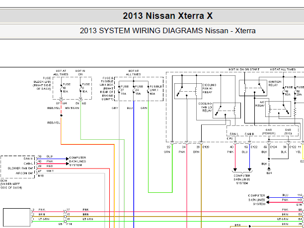Viewport: 304px width, 228px height.
Task: Click the "FUSE BLOCK (J/B)" component label
Action: (x=42, y=83)
